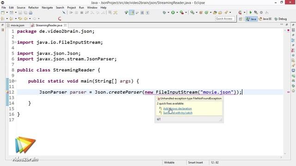Click the Smart Insert status bar entry
Image resolution: width=296 pixels, height=166 pixels.
pos(195,162)
